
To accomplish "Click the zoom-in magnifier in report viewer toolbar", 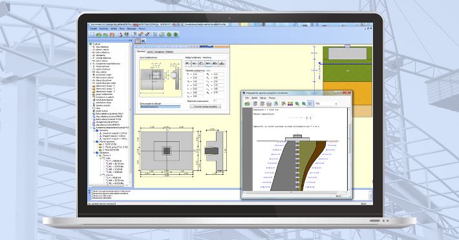I will pos(297,104).
